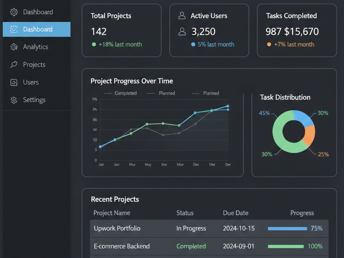Click the Tasks Completed card title
The height and width of the screenshot is (258, 344).
(x=291, y=16)
